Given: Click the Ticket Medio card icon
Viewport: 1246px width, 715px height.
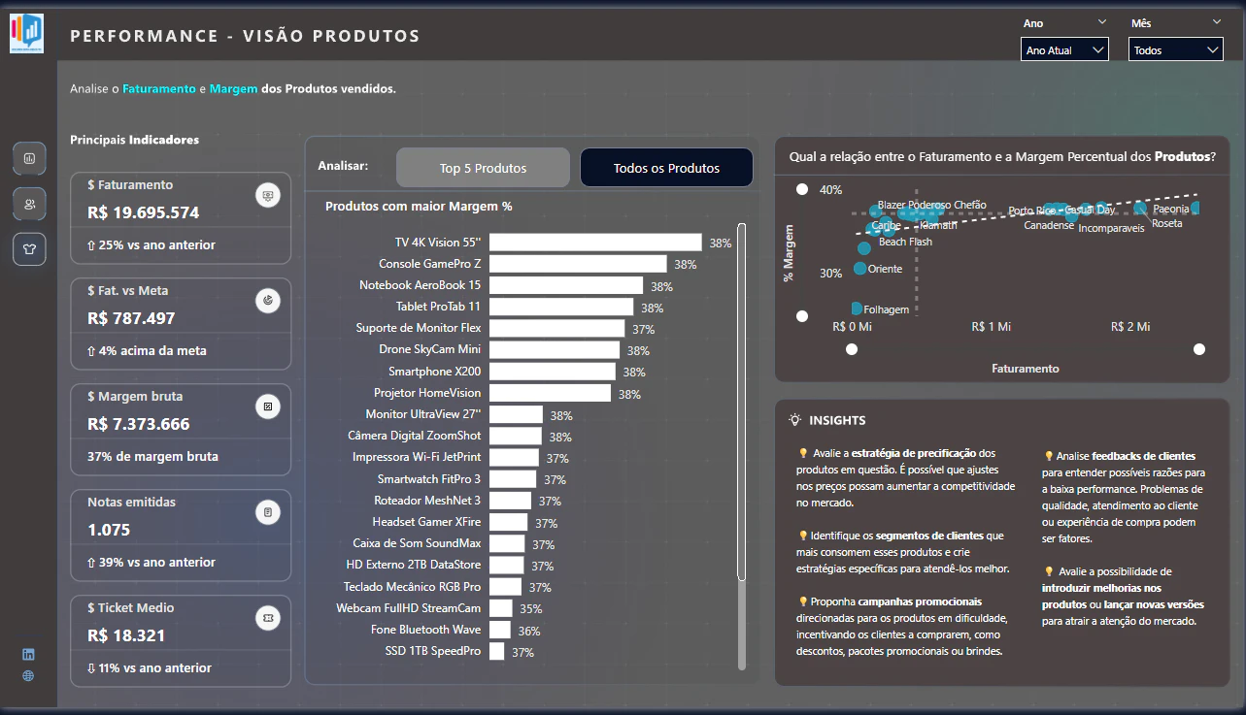Looking at the screenshot, I should [268, 618].
